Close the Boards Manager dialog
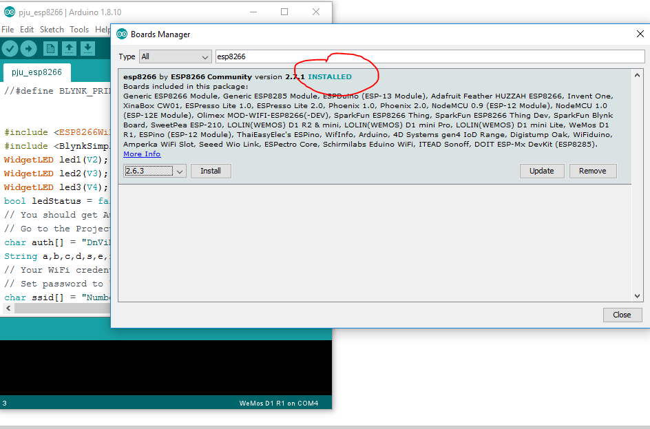The height and width of the screenshot is (429, 650). pos(622,315)
